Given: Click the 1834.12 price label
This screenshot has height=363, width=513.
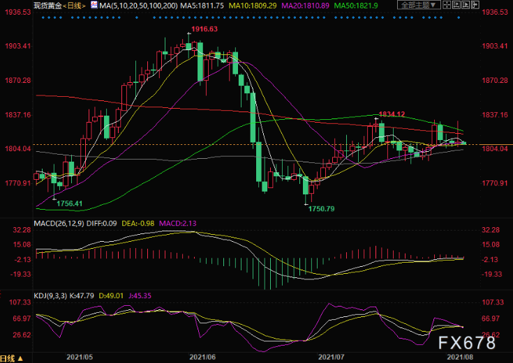Looking at the screenshot, I should pyautogui.click(x=392, y=114).
